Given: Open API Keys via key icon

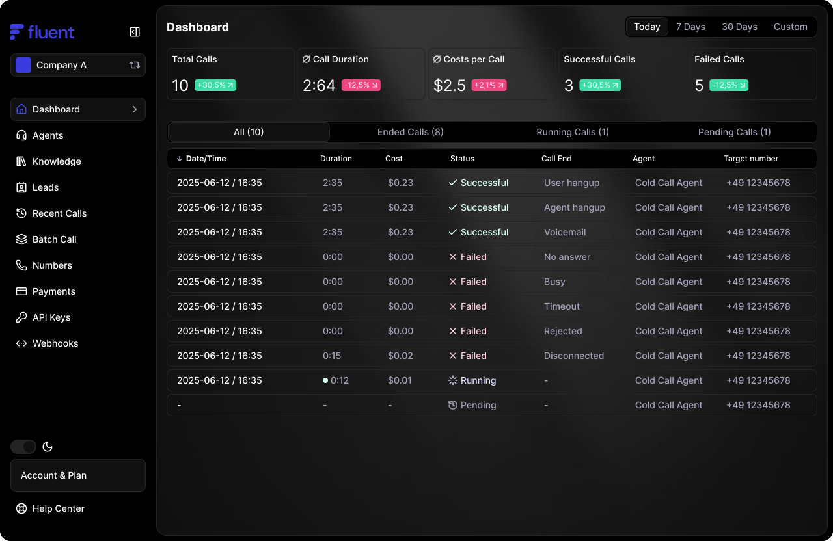Looking at the screenshot, I should coord(21,317).
